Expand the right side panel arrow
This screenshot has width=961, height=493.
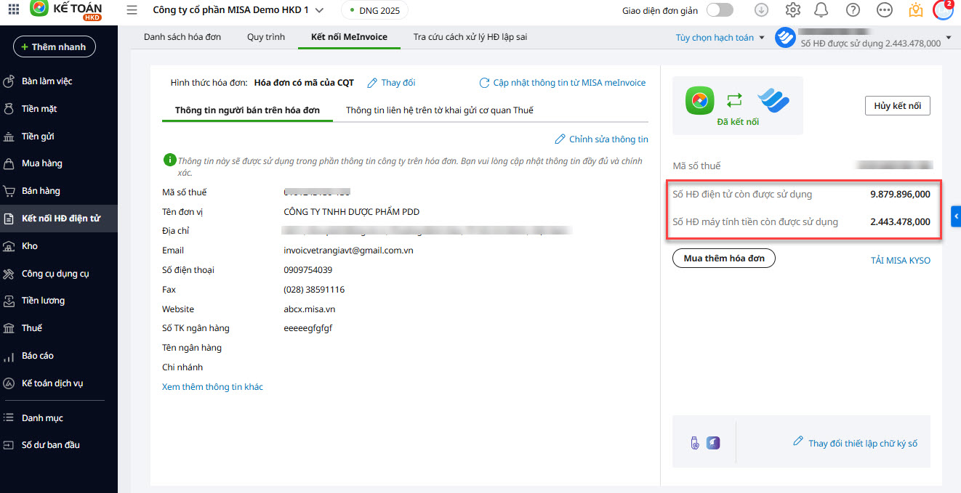pos(956,217)
